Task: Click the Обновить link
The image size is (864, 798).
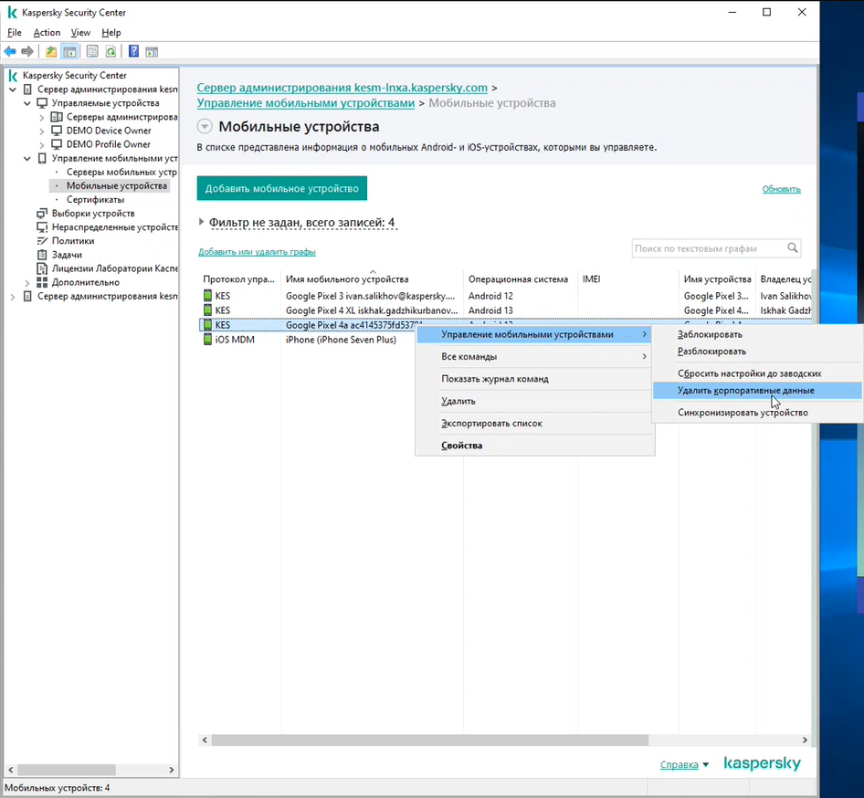Action: pos(782,189)
